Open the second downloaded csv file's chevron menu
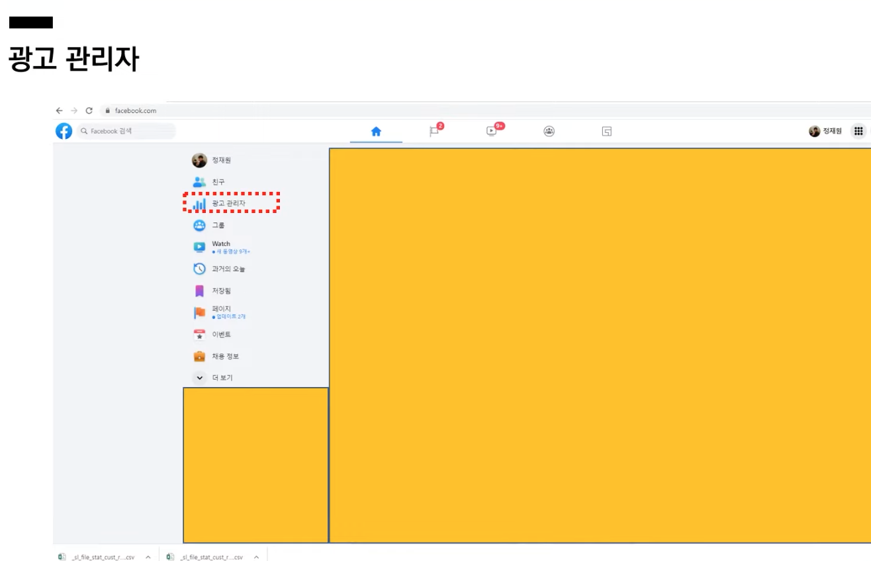This screenshot has height=561, width=871. (256, 557)
